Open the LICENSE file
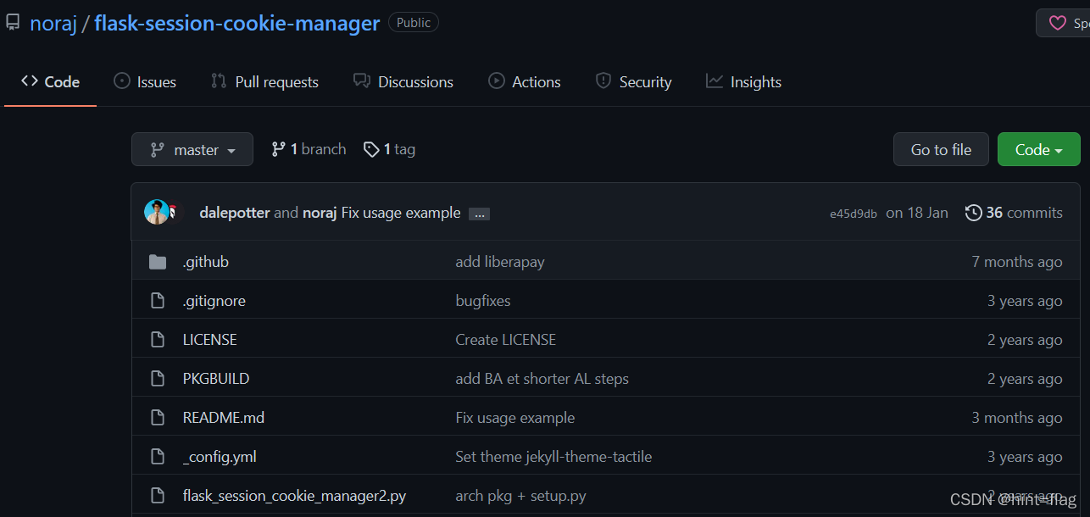The height and width of the screenshot is (517, 1090). (210, 340)
